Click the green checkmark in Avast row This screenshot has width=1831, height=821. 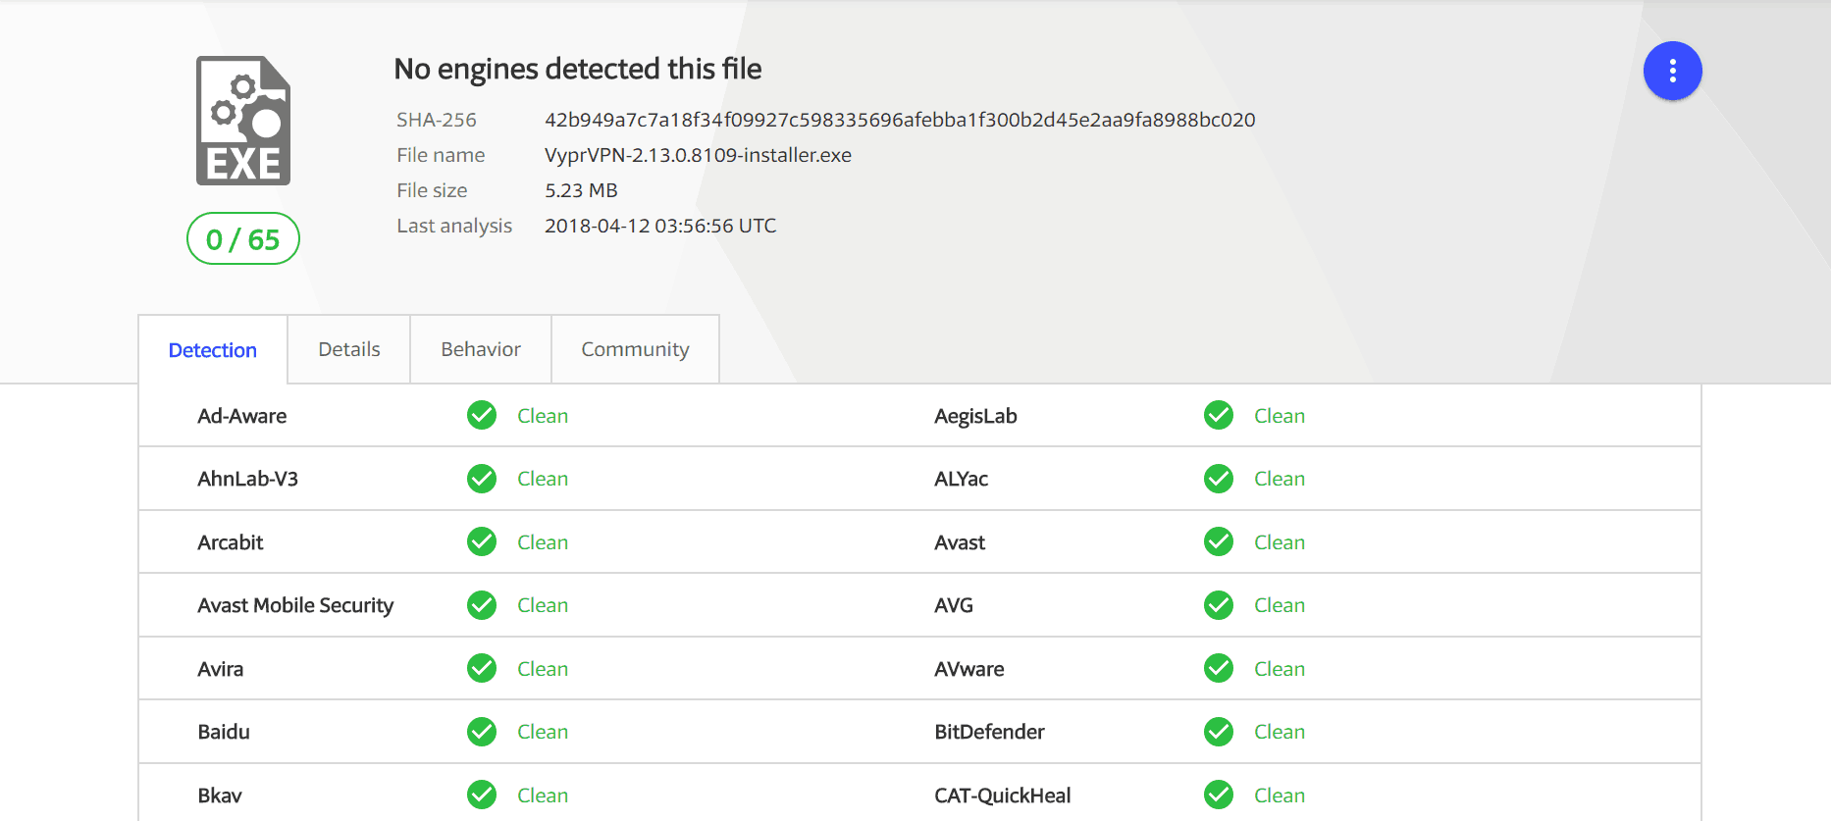tap(1219, 542)
